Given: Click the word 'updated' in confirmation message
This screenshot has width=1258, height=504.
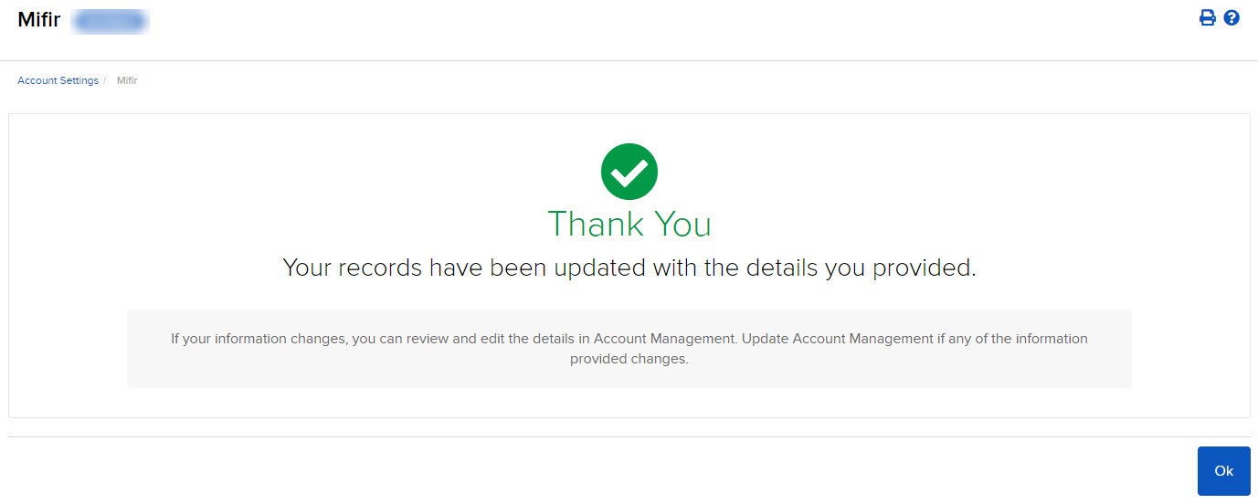Looking at the screenshot, I should (x=598, y=268).
